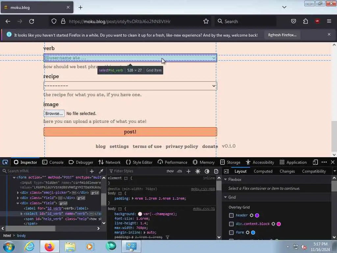Activate the element picker tool

point(5,162)
